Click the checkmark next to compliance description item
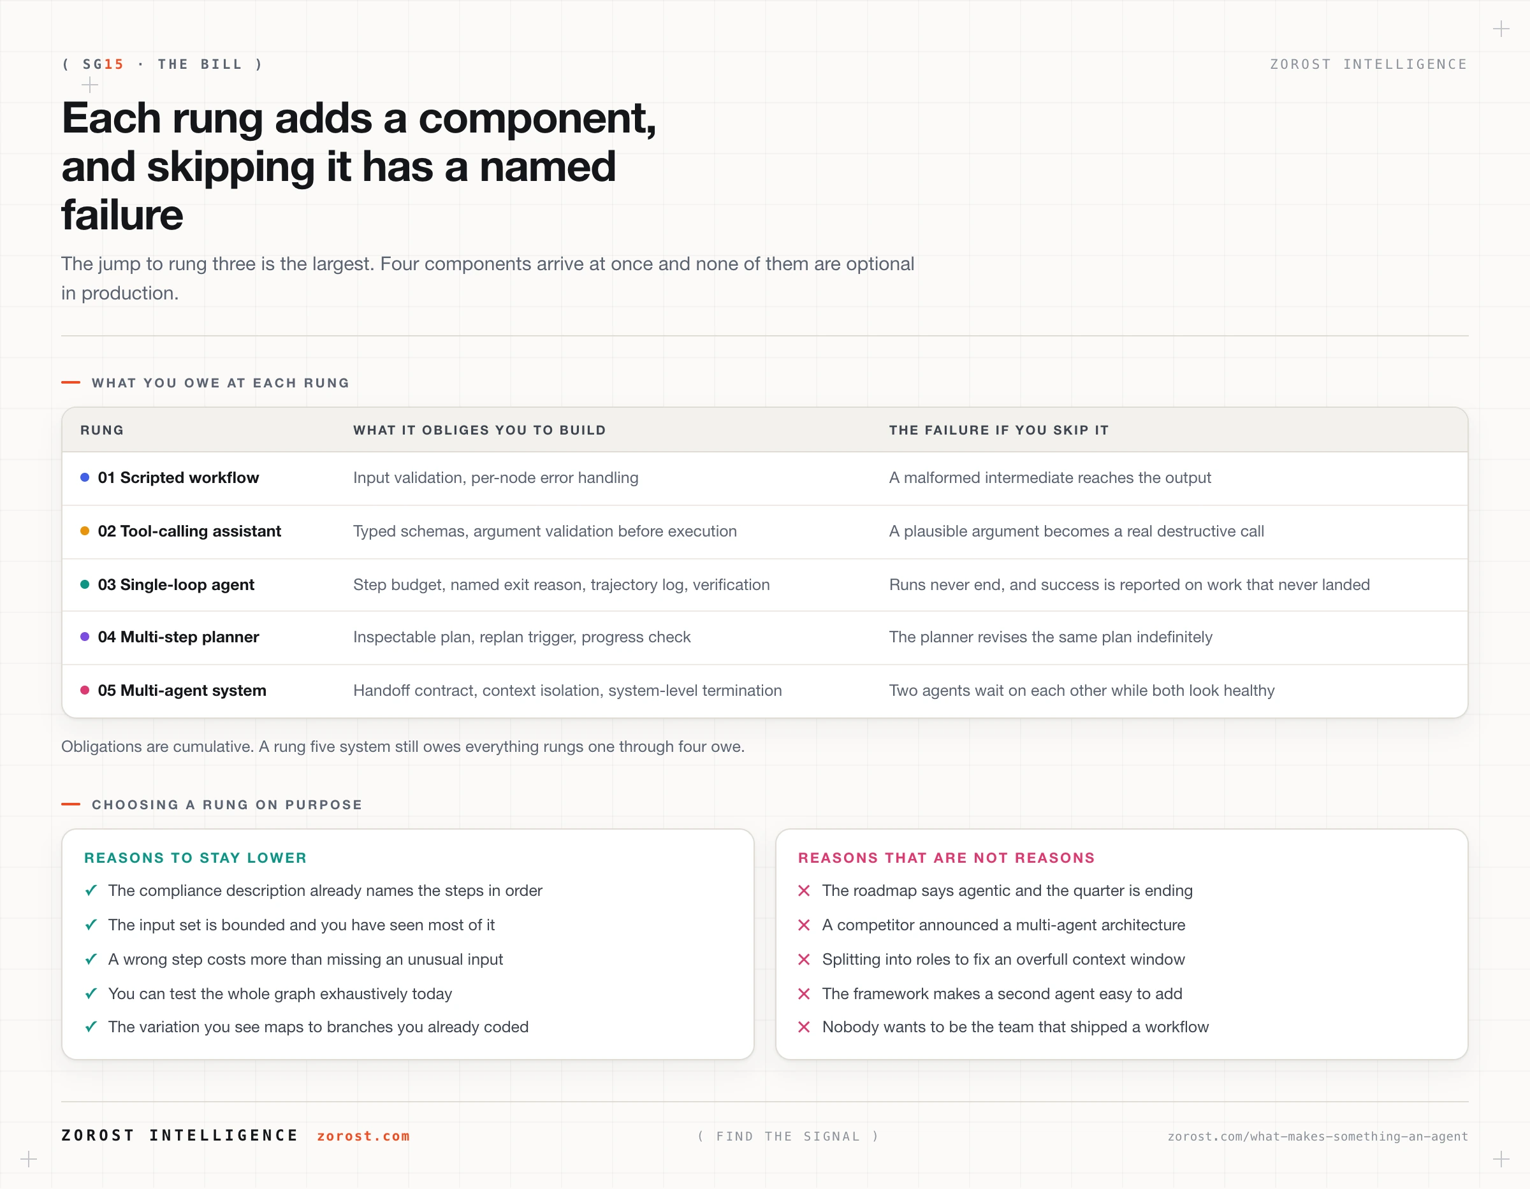Image resolution: width=1530 pixels, height=1189 pixels. tap(91, 891)
